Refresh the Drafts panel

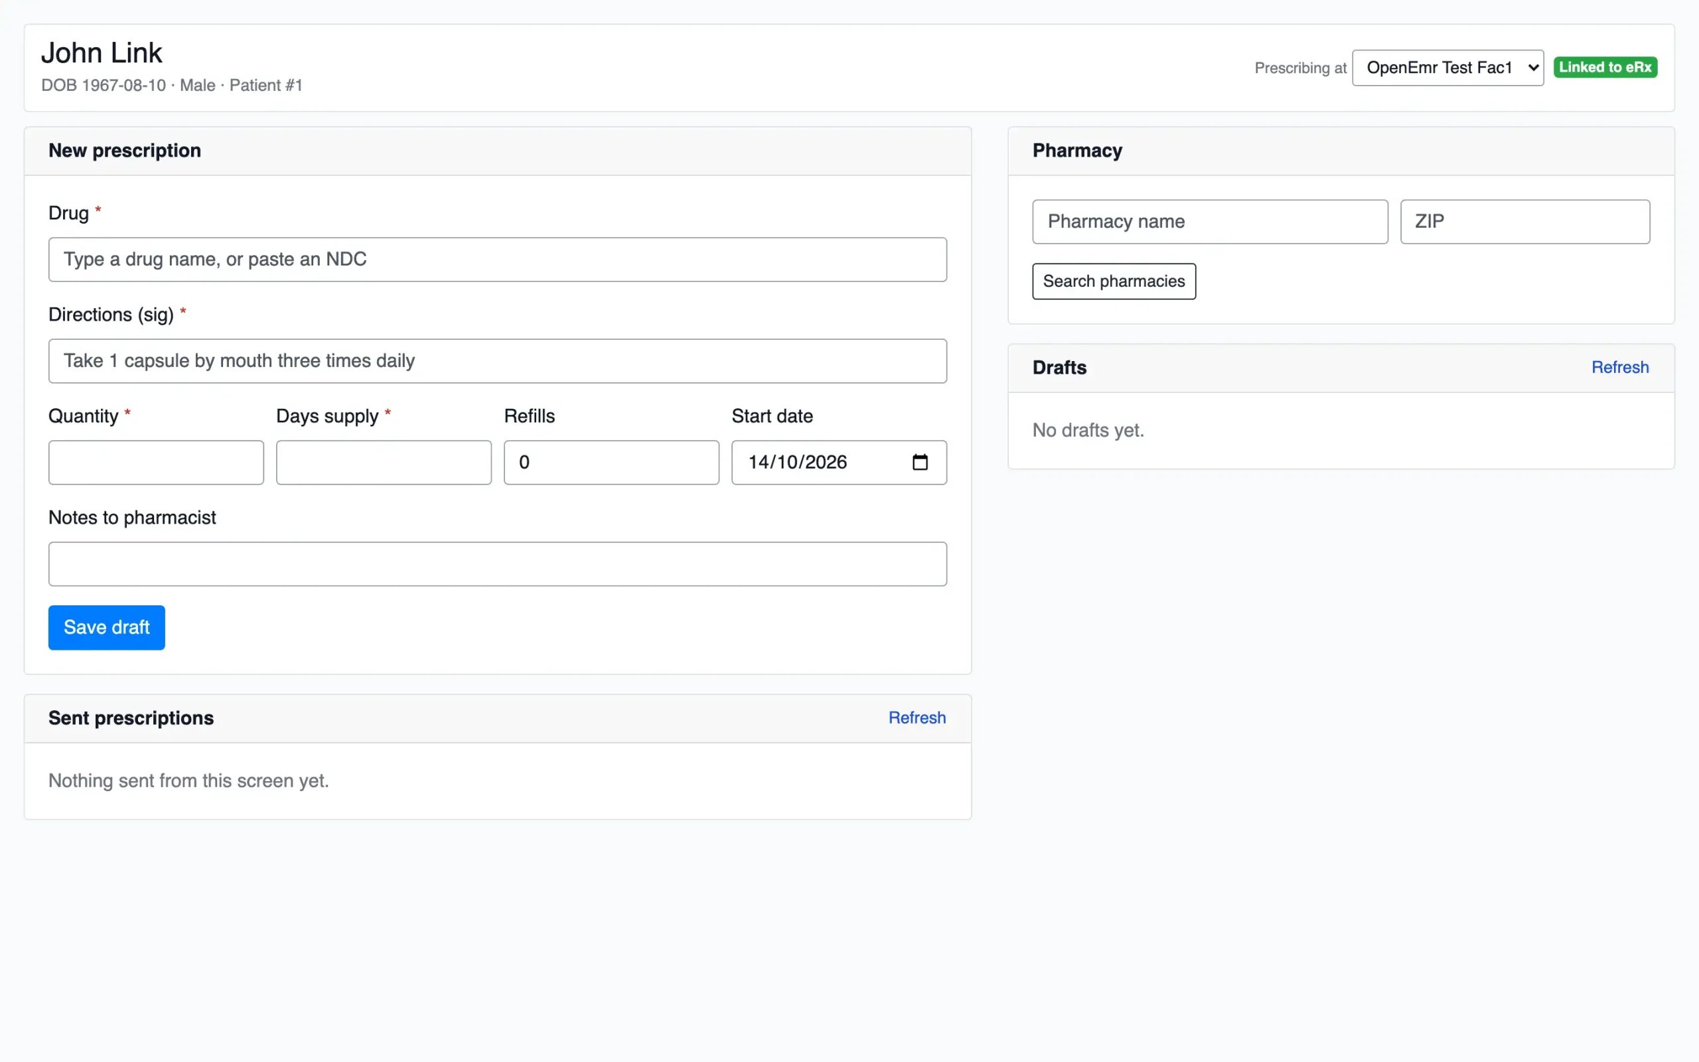pos(1619,367)
